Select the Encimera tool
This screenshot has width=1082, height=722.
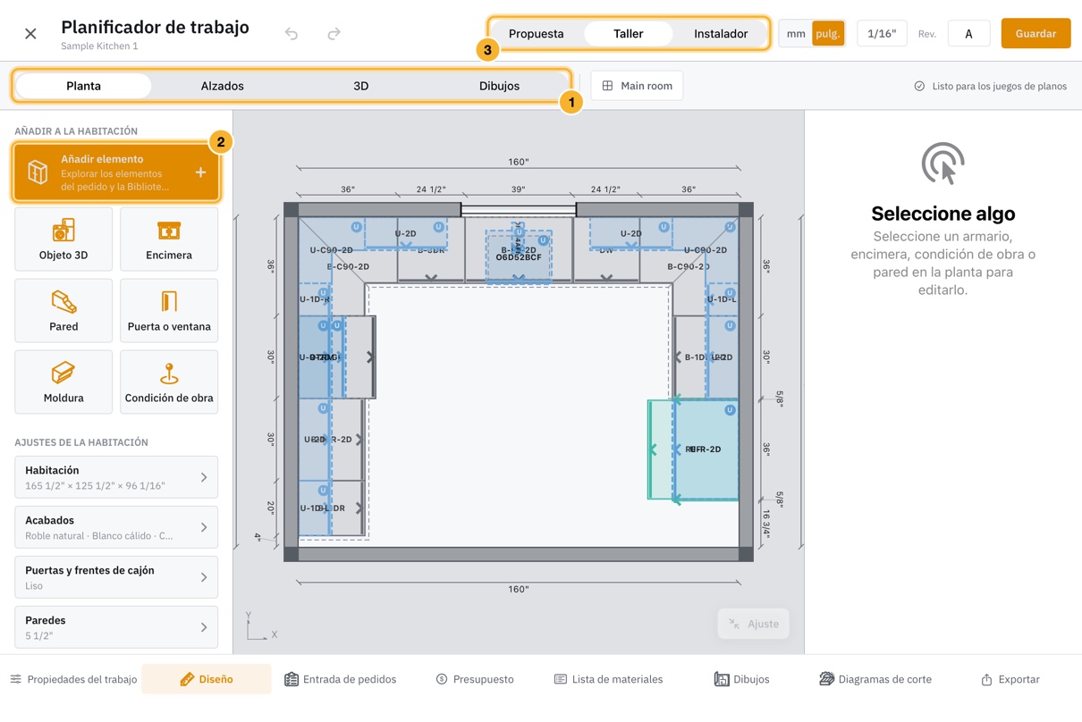click(x=169, y=239)
